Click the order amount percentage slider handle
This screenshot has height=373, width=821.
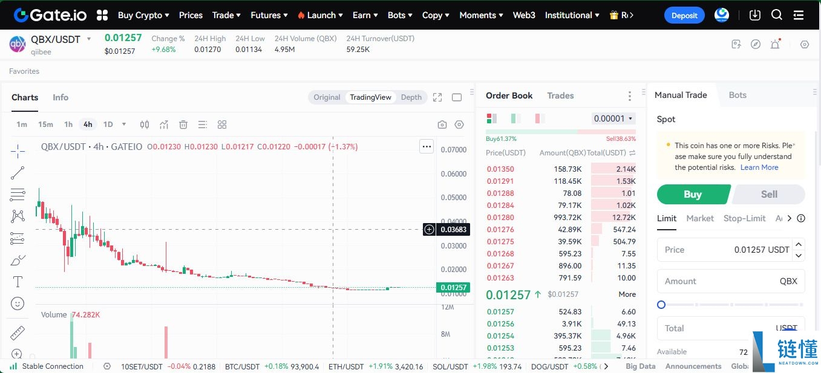(x=661, y=305)
